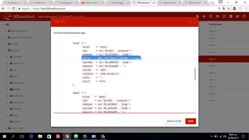Switch to the Wilmer Ramir YouTube tab
This screenshot has width=249, height=140.
[x=92, y=3]
